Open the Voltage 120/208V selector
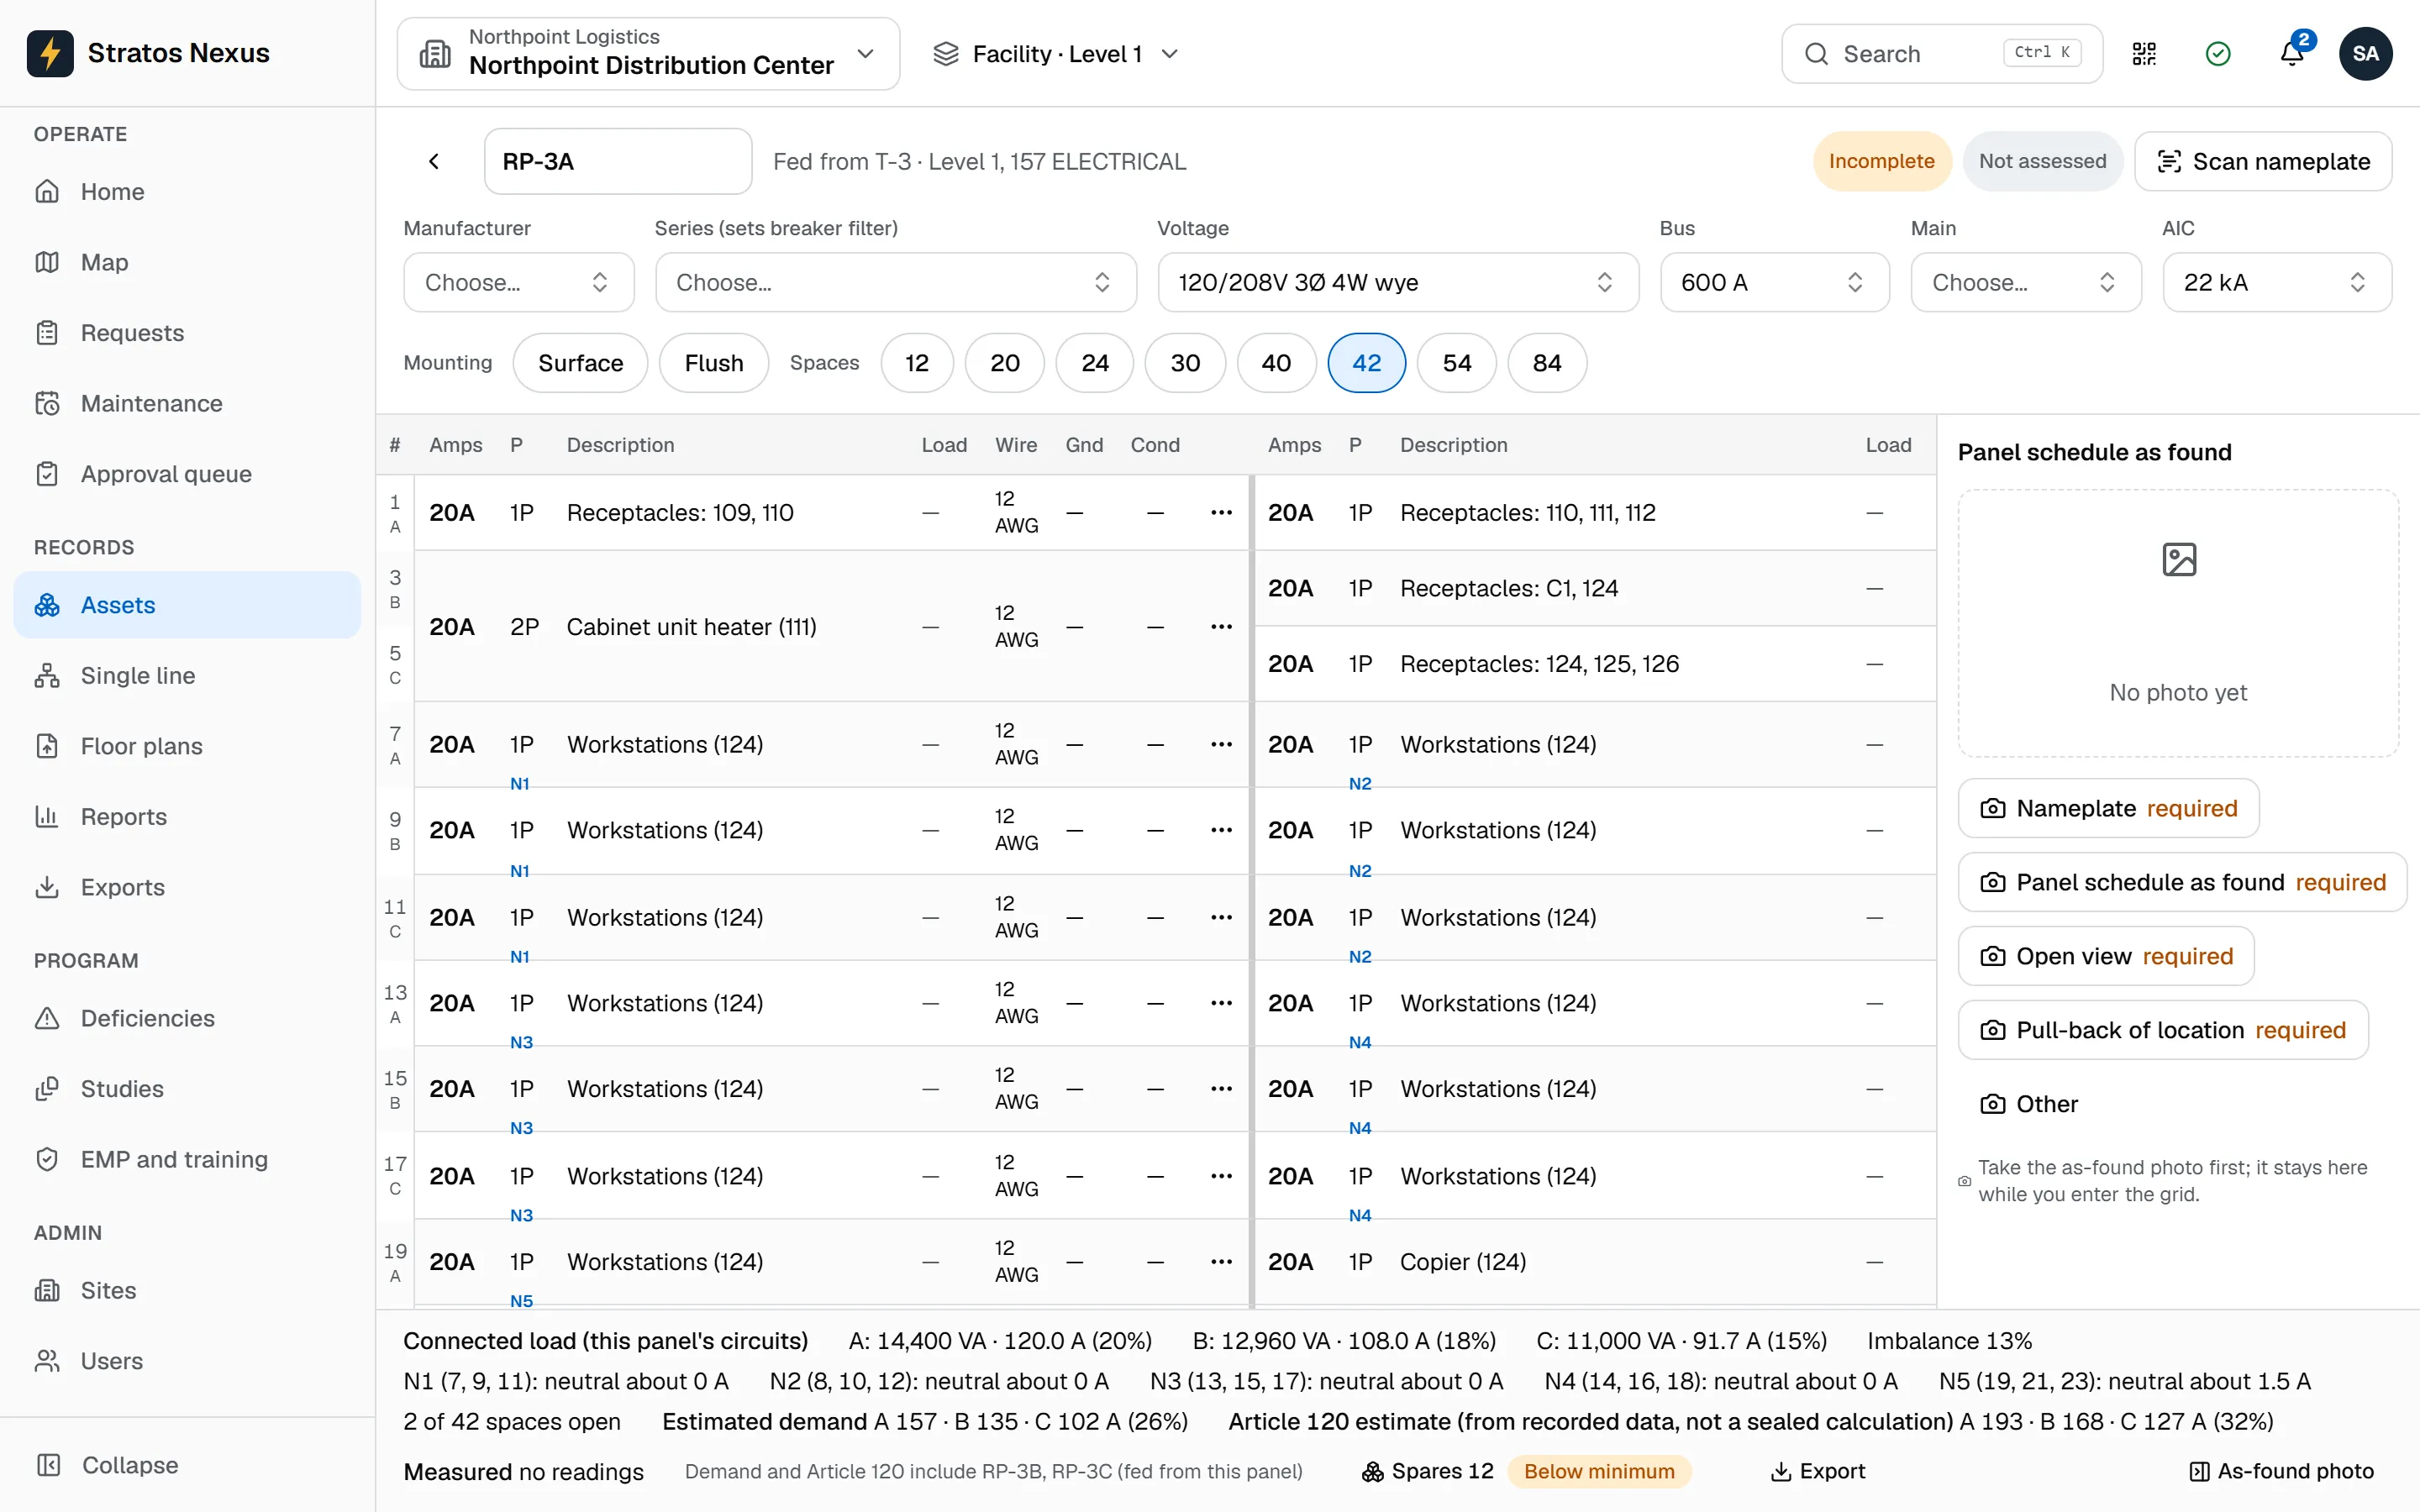 tap(1397, 282)
